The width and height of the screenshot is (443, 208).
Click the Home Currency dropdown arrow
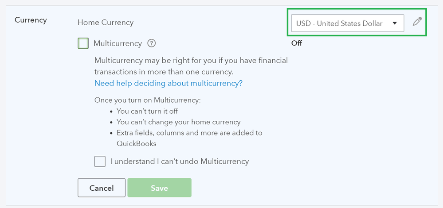[395, 23]
